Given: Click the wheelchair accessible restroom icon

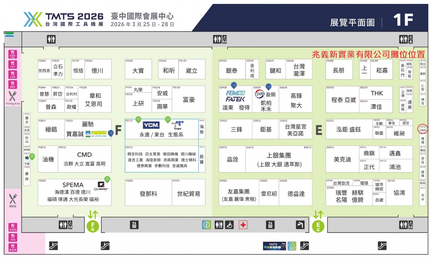Looking at the screenshot, I should click(x=230, y=225).
